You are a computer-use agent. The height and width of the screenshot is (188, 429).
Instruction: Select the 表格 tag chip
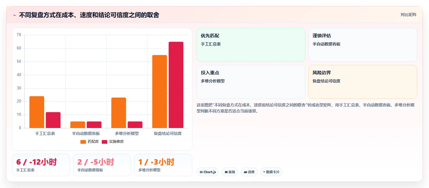[230, 172]
